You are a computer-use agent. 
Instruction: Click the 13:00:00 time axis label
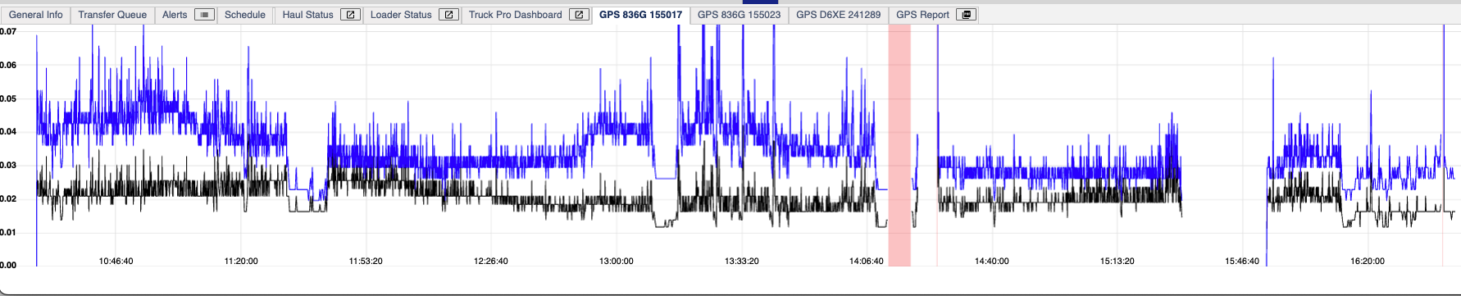pyautogui.click(x=617, y=261)
